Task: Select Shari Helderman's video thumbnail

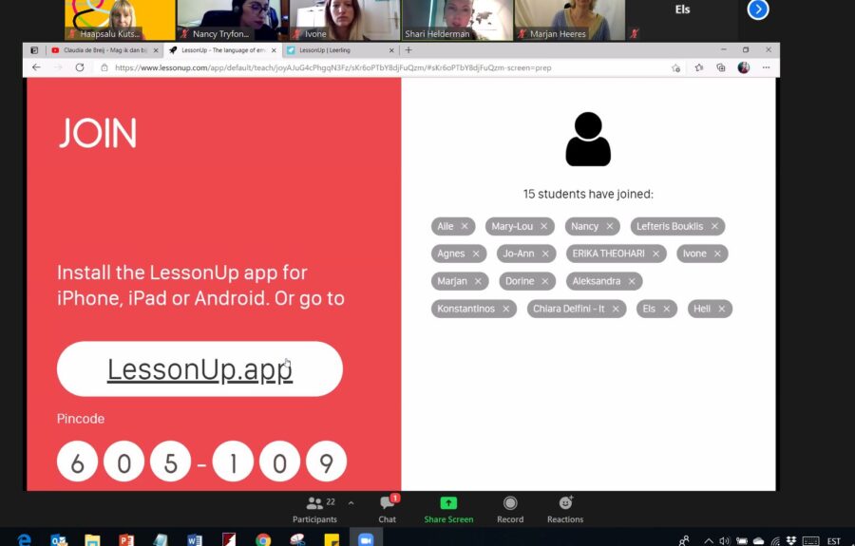Action: [458, 20]
